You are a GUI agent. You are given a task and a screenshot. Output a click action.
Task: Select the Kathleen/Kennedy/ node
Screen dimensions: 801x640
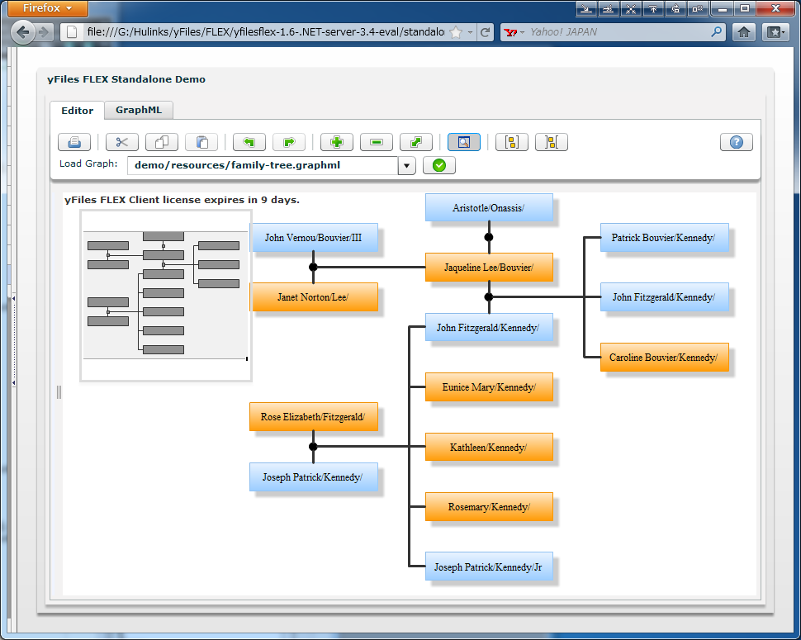[x=489, y=447]
